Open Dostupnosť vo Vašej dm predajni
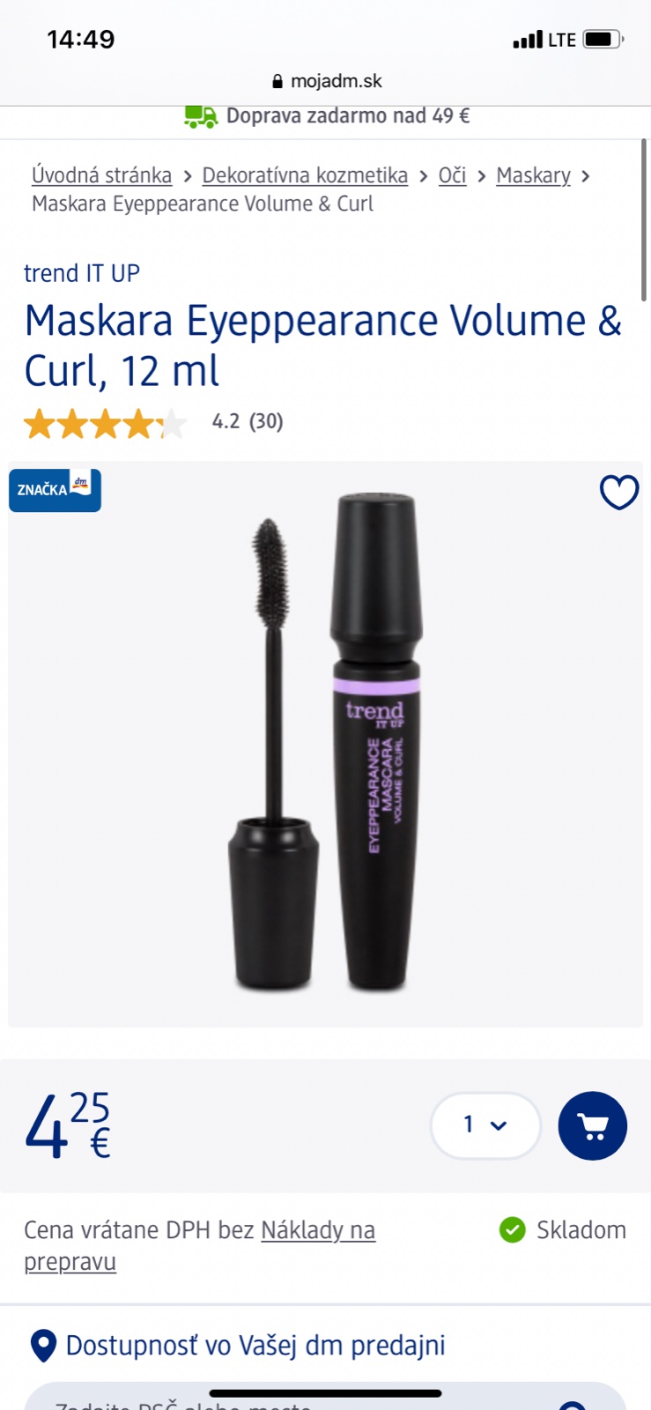 [x=255, y=1346]
